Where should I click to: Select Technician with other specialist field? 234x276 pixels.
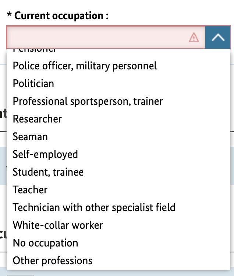tap(94, 208)
